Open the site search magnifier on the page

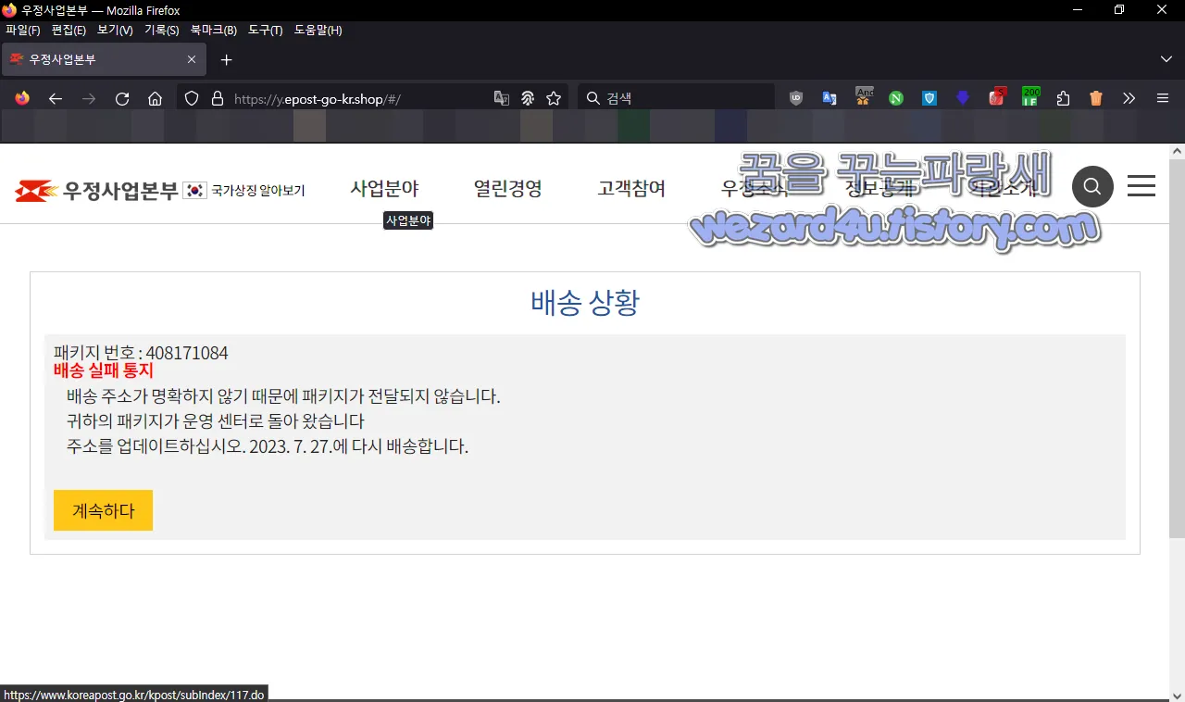tap(1092, 186)
